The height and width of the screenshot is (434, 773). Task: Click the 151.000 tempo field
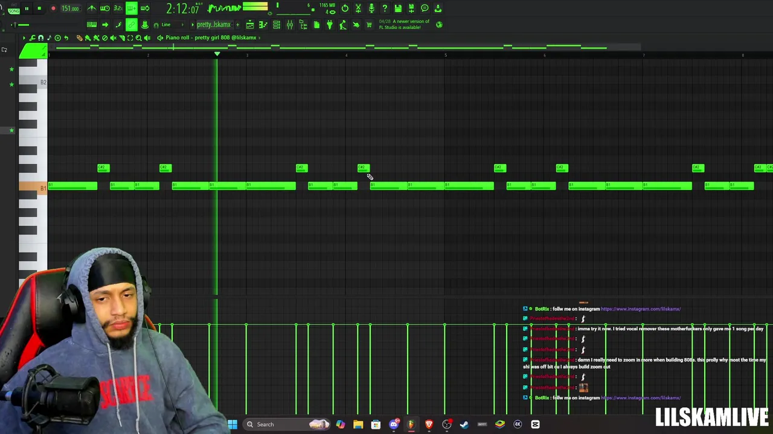(x=70, y=8)
